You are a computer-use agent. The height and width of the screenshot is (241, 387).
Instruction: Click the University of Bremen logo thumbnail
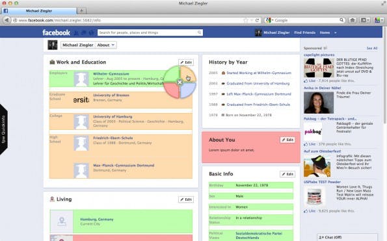[81, 100]
